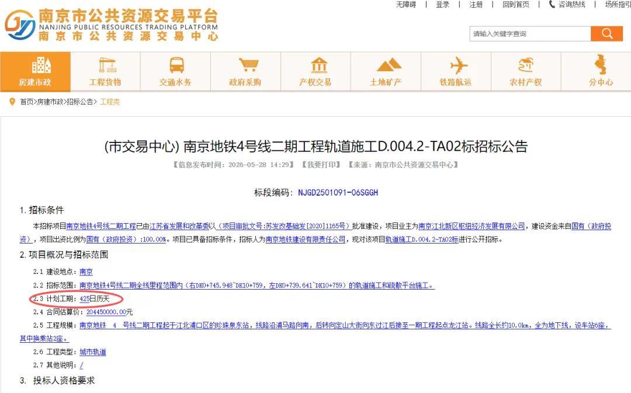Click the 信息发布时间 publish time text
The image size is (631, 393).
234,165
